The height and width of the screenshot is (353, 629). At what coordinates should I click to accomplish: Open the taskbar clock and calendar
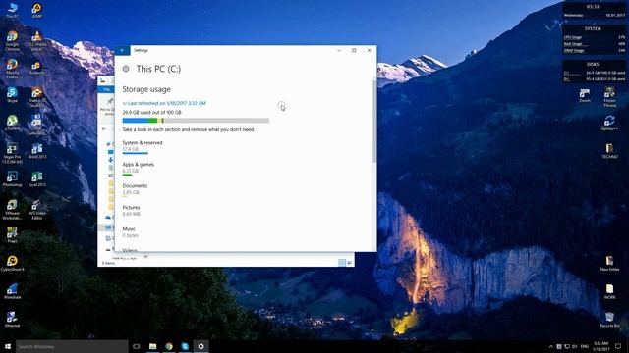[600, 346]
